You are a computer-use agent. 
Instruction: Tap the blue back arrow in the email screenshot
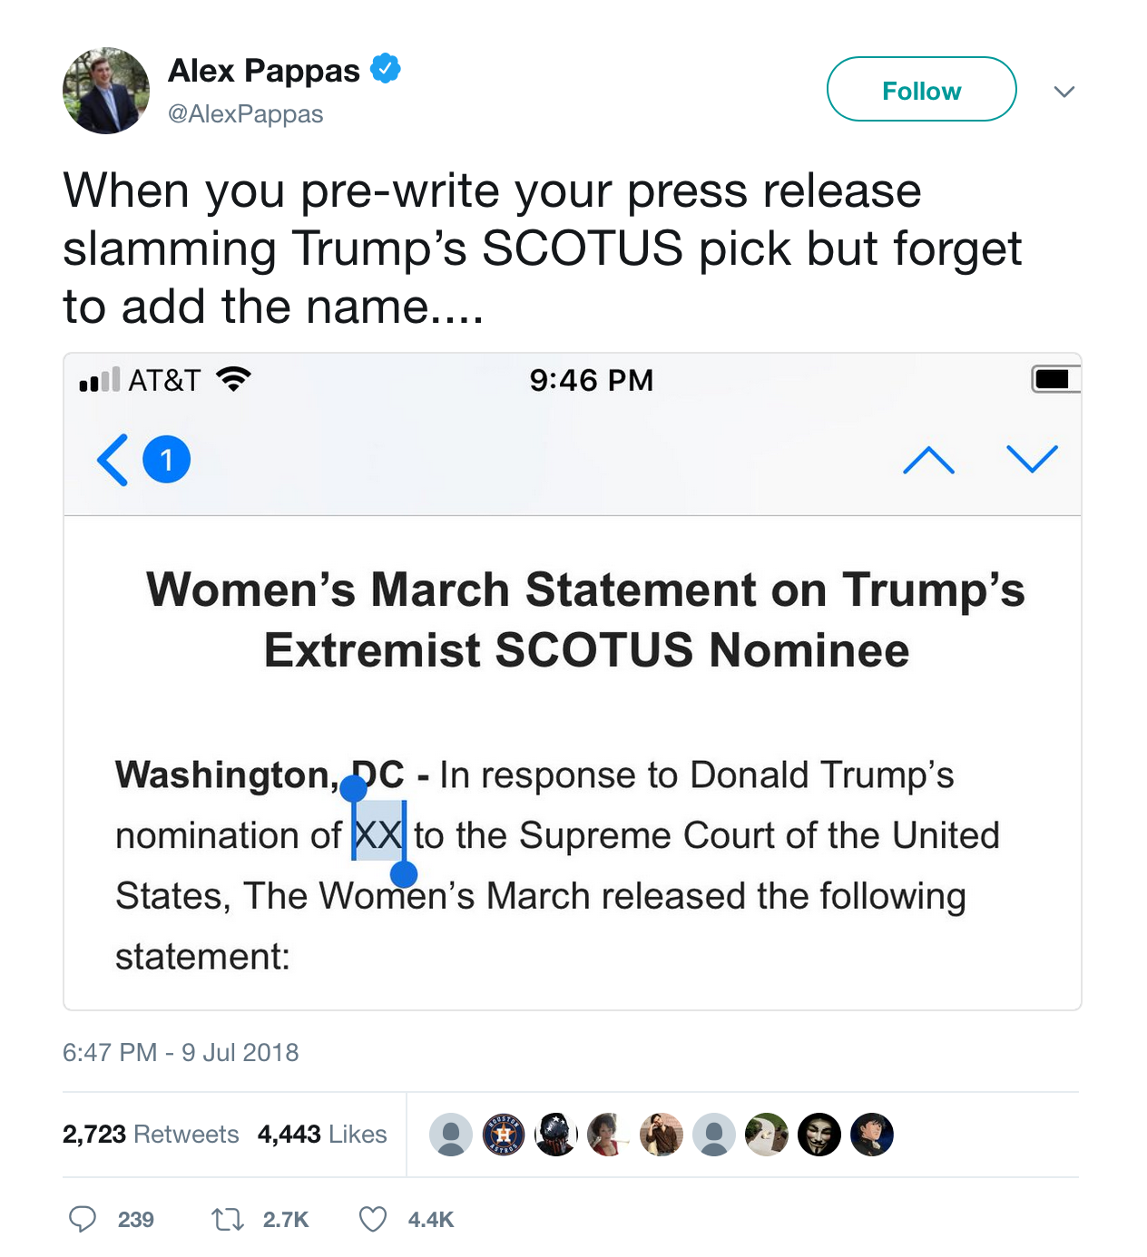(x=113, y=460)
